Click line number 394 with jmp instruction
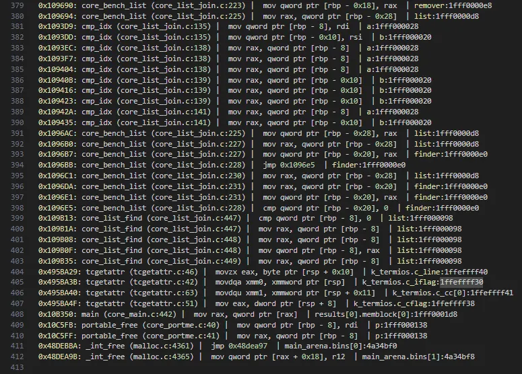Screen dimensions: 522x374 click(x=17, y=165)
